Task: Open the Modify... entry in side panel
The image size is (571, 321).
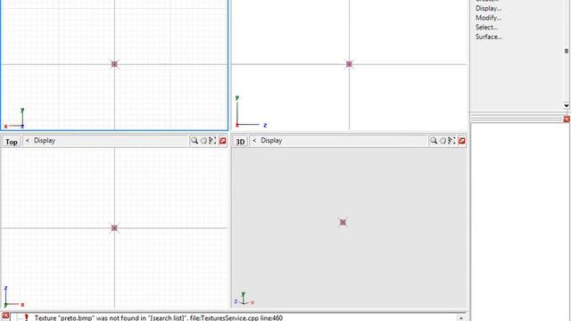Action: [488, 18]
